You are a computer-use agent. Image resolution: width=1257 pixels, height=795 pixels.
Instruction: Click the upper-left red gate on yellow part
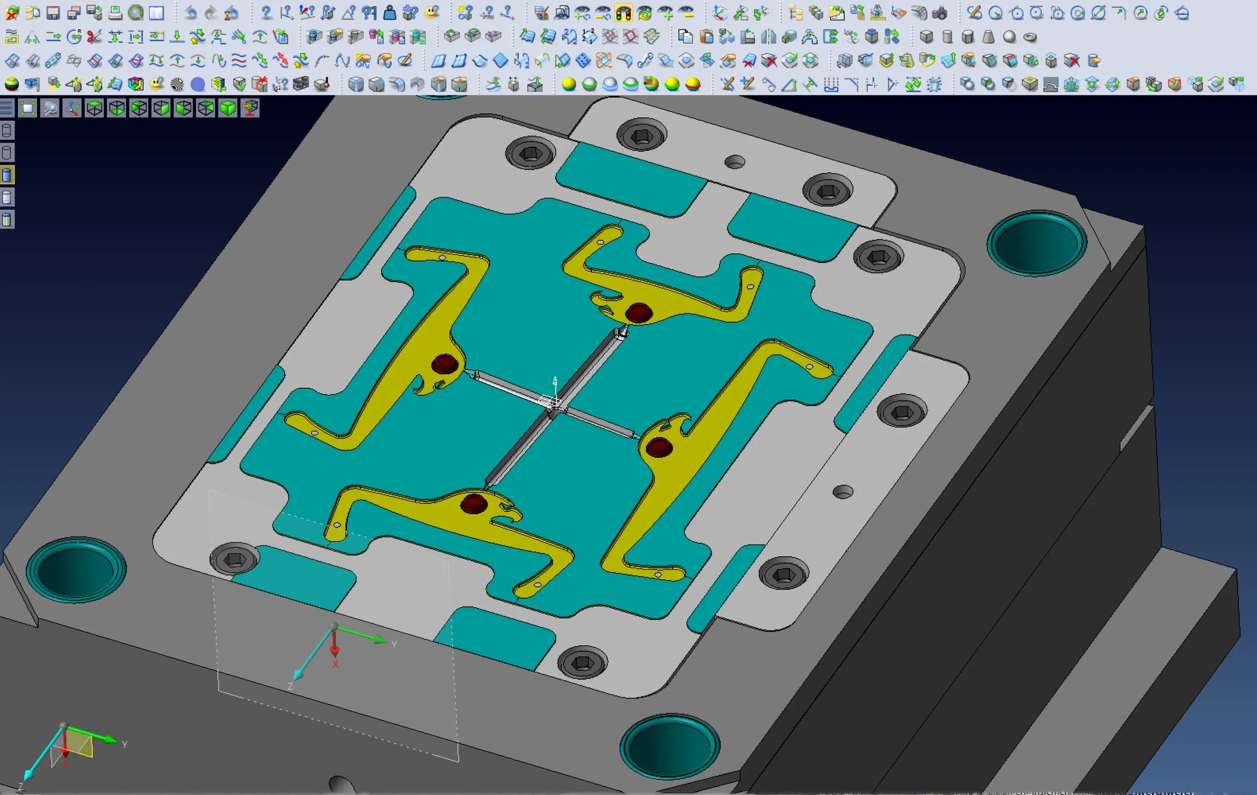[x=445, y=364]
